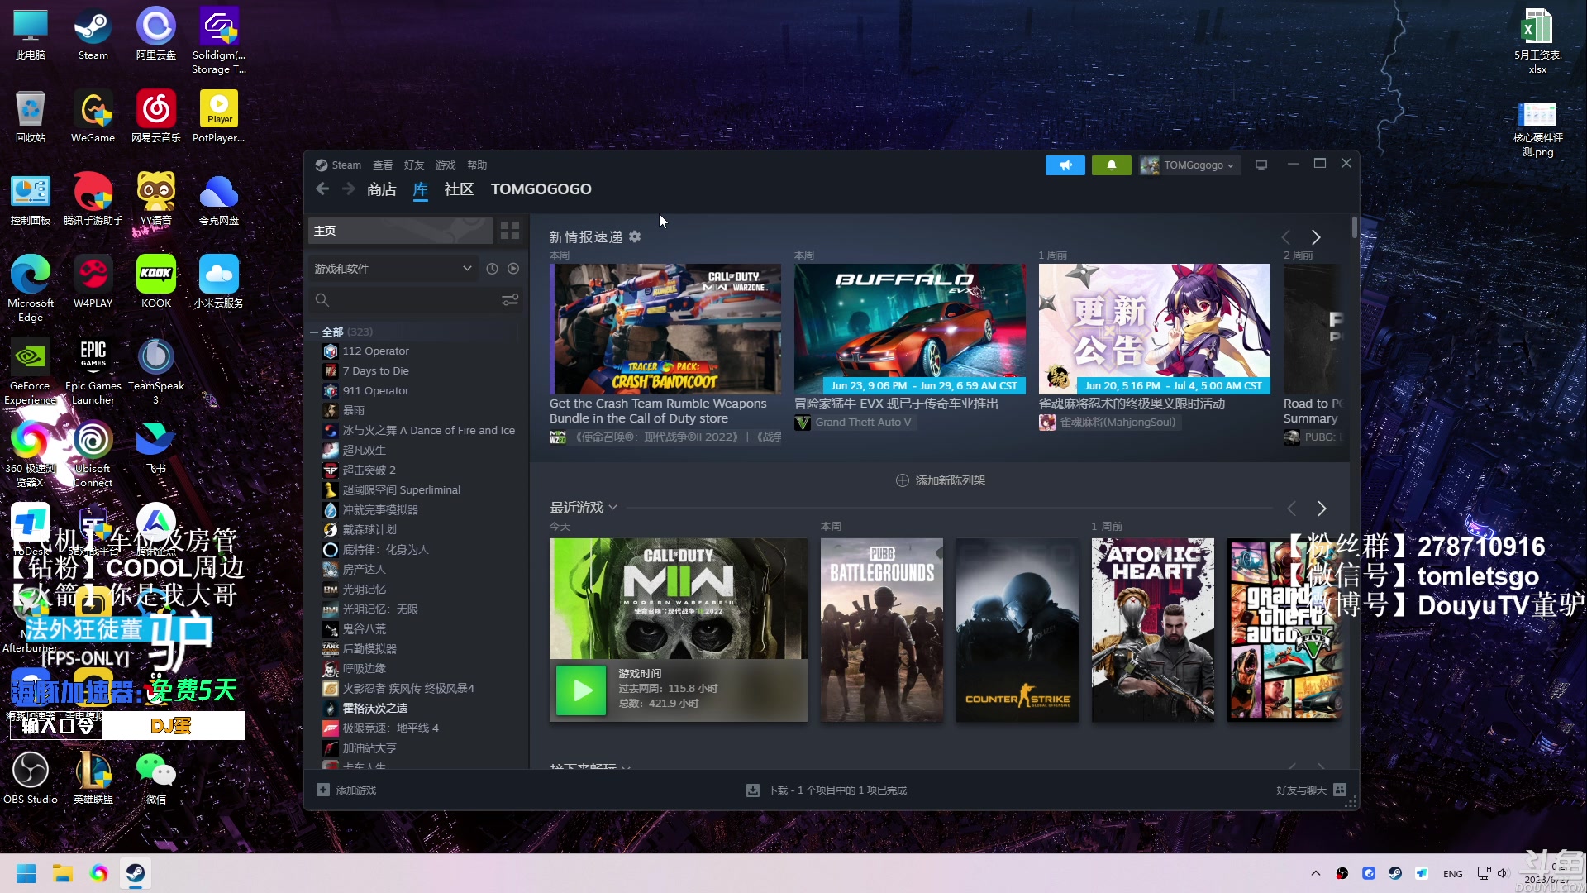
Task: Collapse the 全部 (323) games category
Action: coord(314,332)
